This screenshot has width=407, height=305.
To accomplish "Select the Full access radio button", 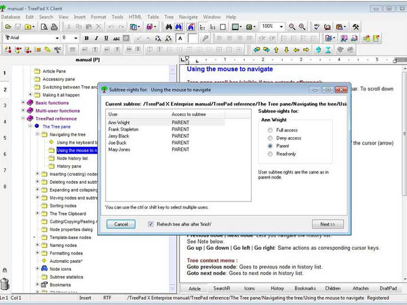I will click(270, 130).
